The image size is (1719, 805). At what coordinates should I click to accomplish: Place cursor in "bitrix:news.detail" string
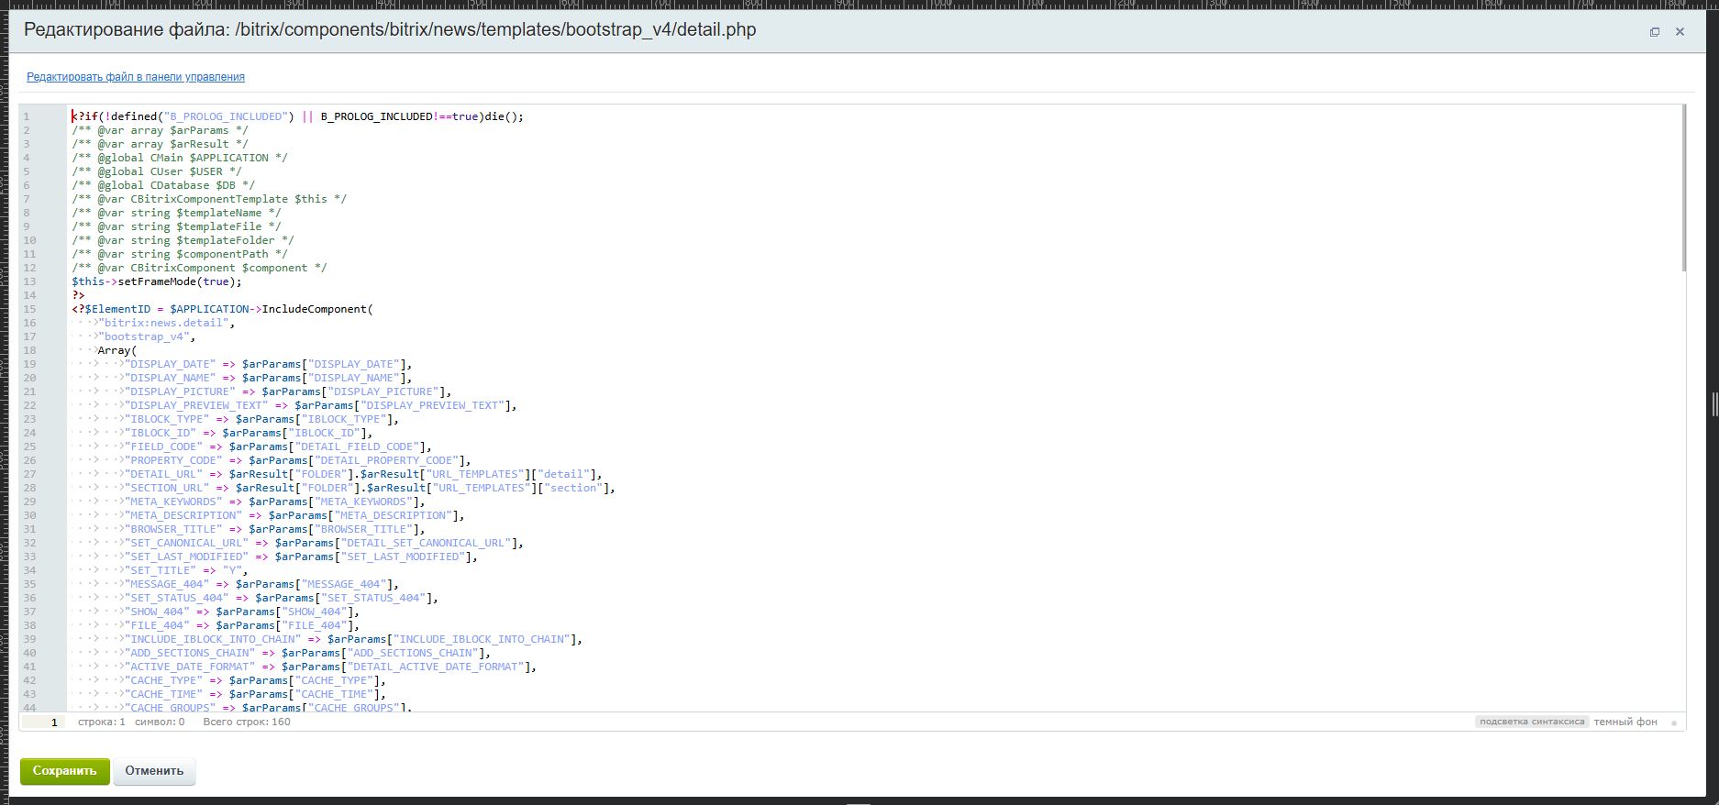tap(165, 323)
